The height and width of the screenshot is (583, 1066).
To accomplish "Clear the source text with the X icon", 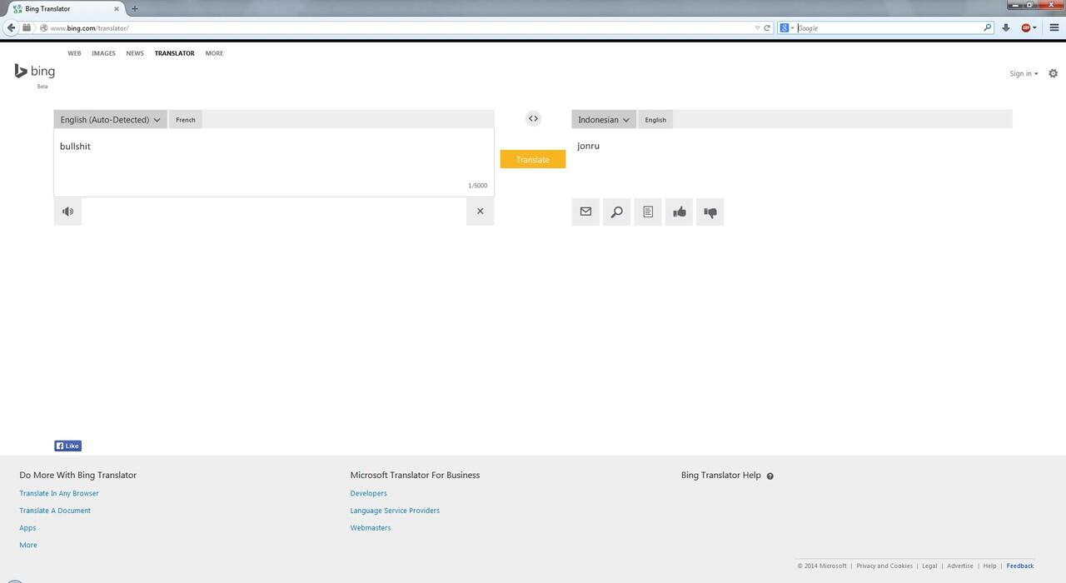I will (x=480, y=212).
